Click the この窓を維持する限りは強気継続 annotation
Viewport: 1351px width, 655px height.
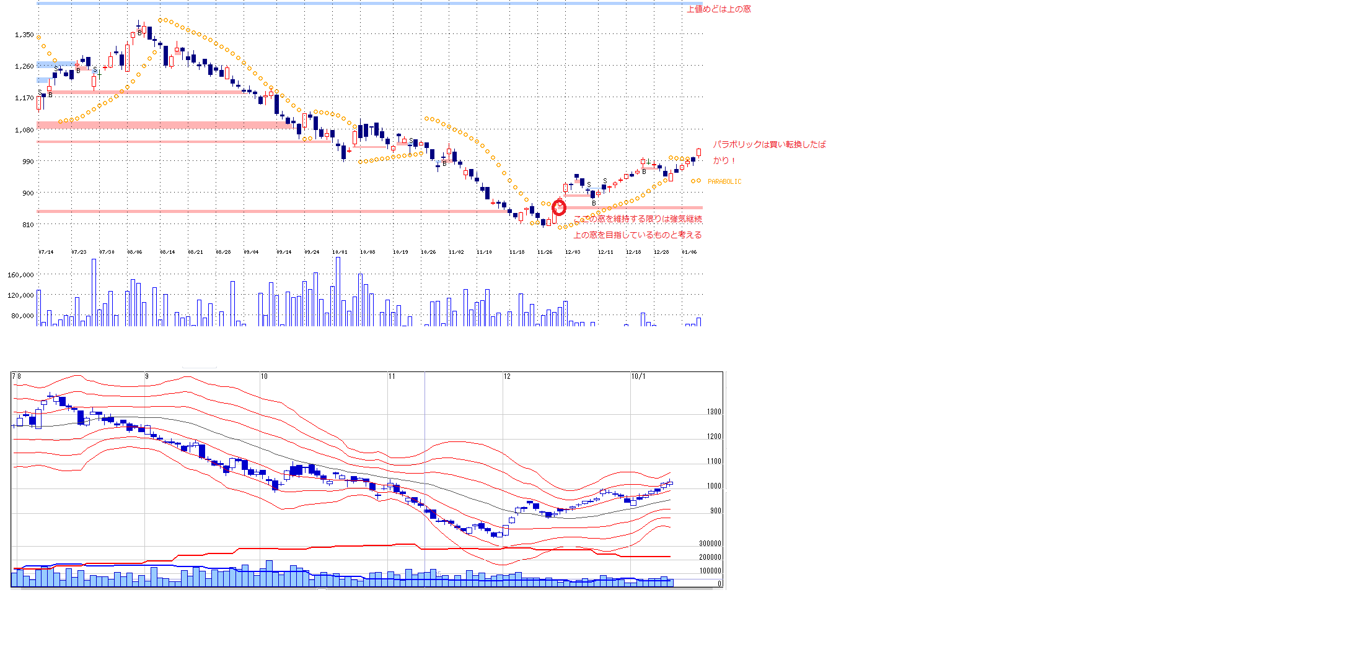pos(637,219)
